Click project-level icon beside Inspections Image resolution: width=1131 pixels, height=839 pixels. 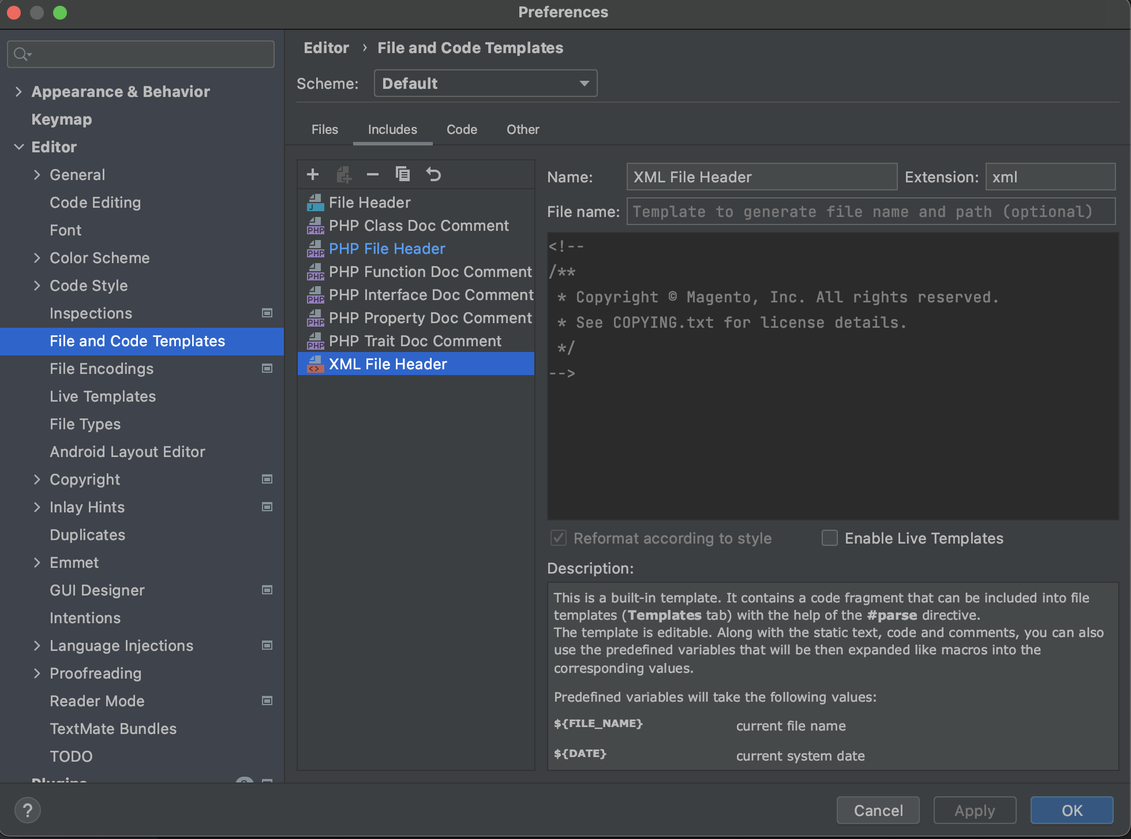coord(267,313)
